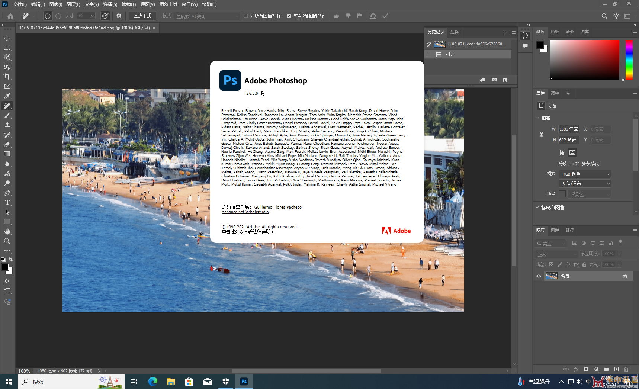Open the 文件(F) menu

pos(20,4)
